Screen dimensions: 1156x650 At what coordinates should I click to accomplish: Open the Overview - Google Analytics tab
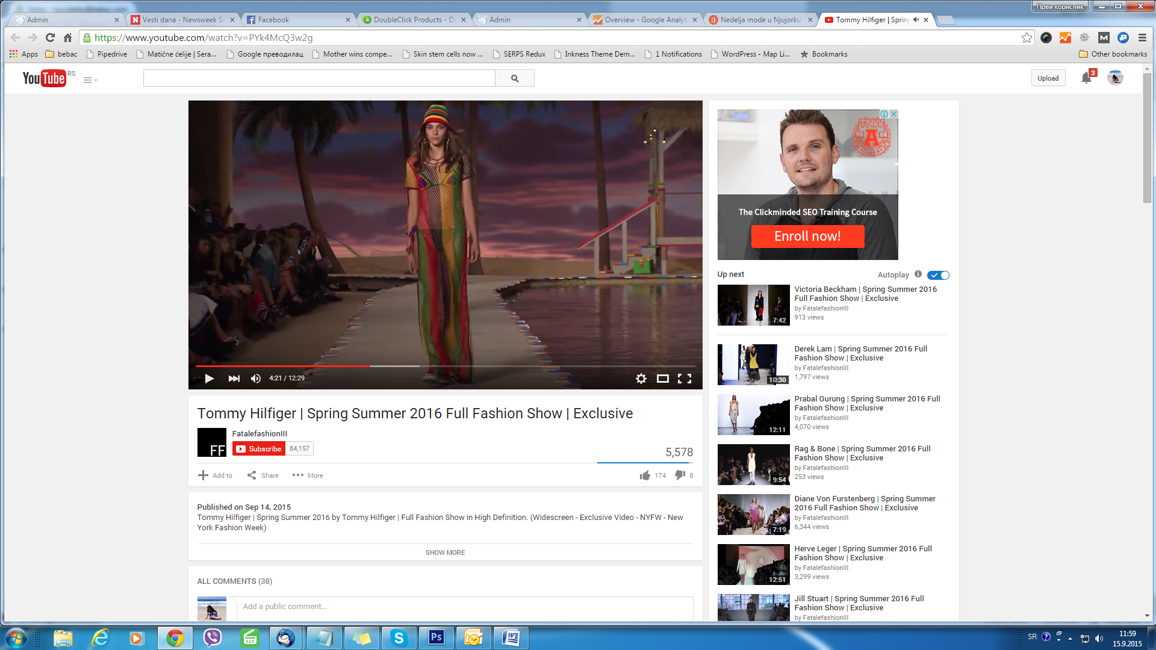pos(644,20)
